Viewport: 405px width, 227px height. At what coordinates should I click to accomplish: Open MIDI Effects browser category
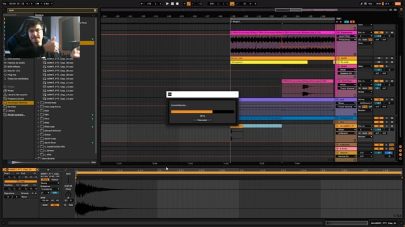coord(14,67)
